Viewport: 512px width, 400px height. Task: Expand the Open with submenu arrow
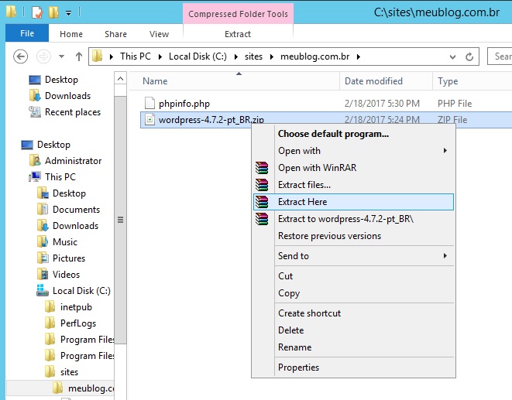445,150
